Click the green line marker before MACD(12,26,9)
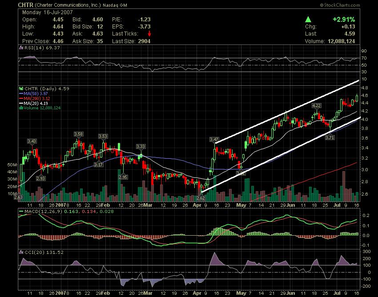 pyautogui.click(x=21, y=212)
